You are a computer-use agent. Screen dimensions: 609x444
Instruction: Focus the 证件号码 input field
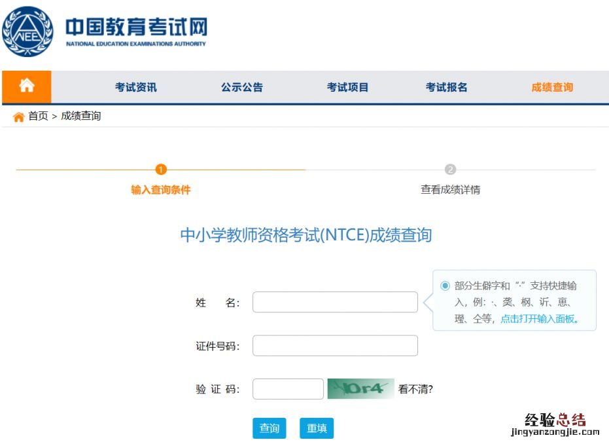coord(335,346)
